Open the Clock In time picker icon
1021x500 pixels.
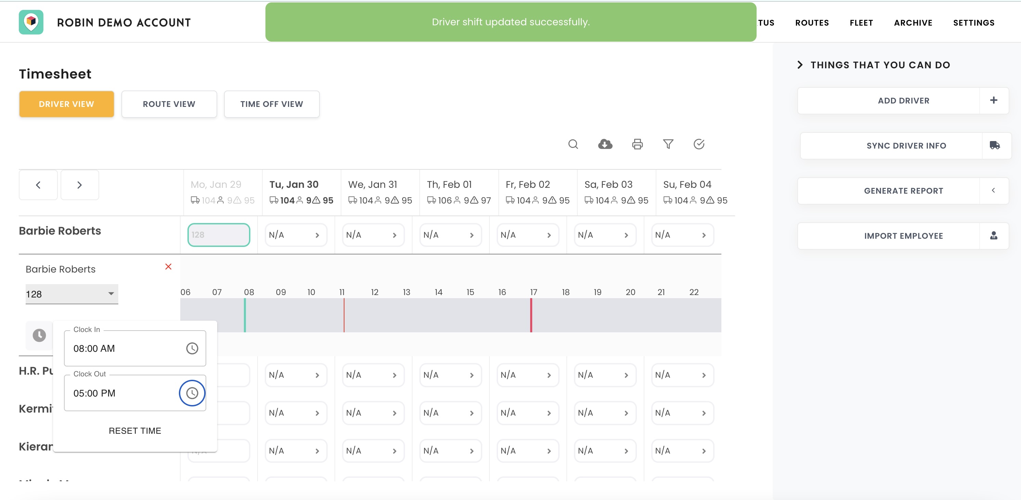point(192,349)
